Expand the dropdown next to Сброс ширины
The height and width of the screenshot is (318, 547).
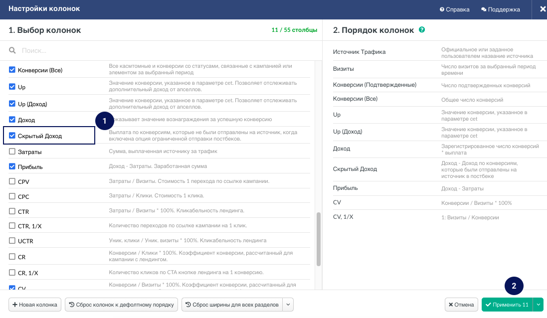click(288, 305)
